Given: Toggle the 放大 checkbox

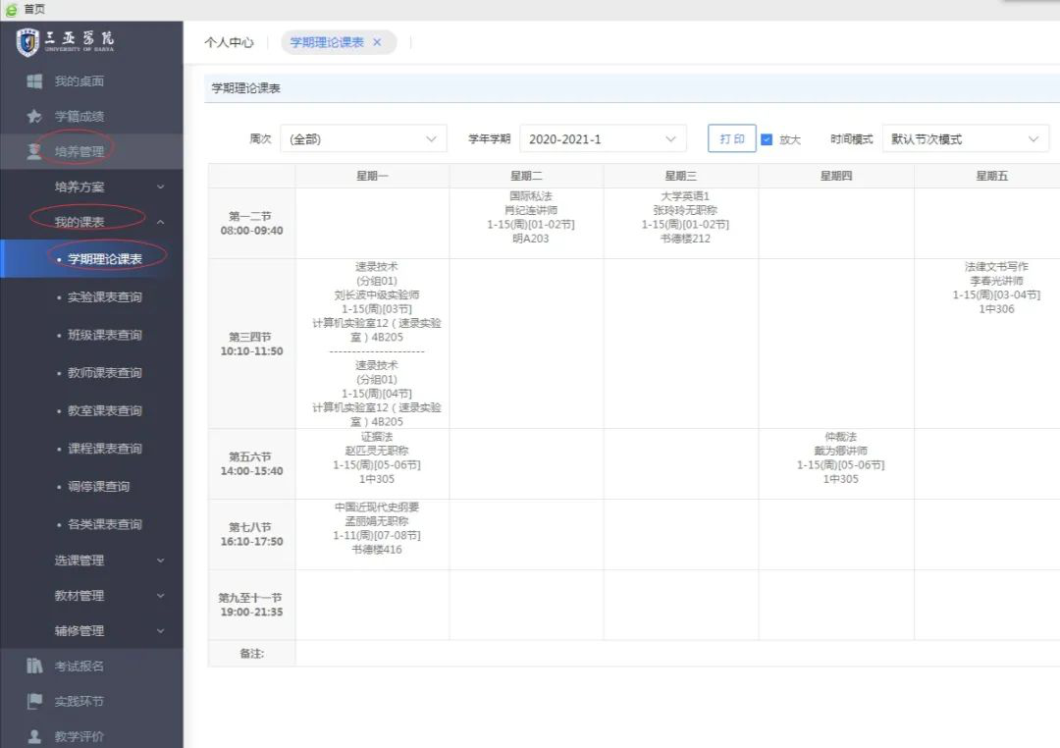Looking at the screenshot, I should pyautogui.click(x=767, y=139).
